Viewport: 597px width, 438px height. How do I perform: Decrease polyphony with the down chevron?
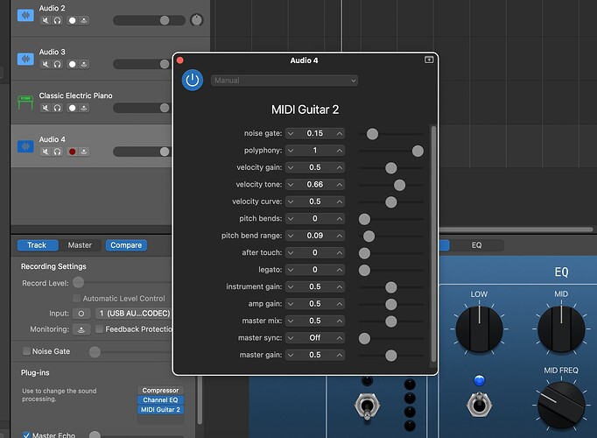point(291,151)
